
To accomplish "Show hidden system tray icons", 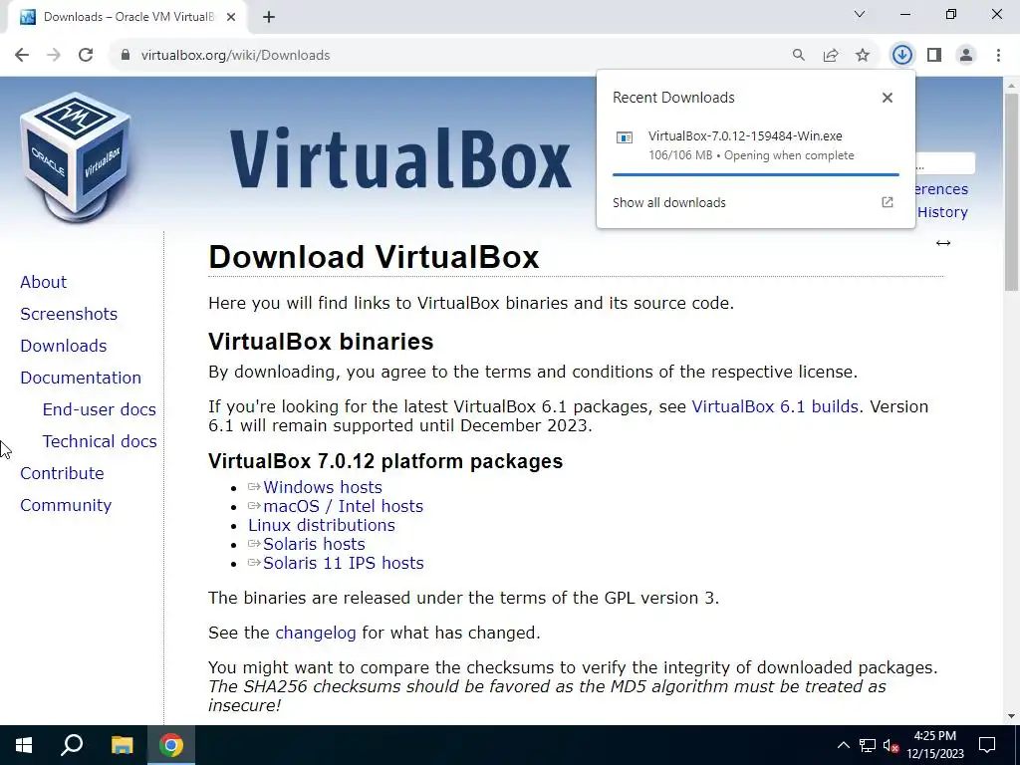I will [x=843, y=745].
